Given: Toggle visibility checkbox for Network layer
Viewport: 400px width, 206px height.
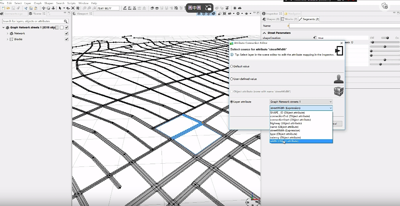Looking at the screenshot, I should point(66,33).
